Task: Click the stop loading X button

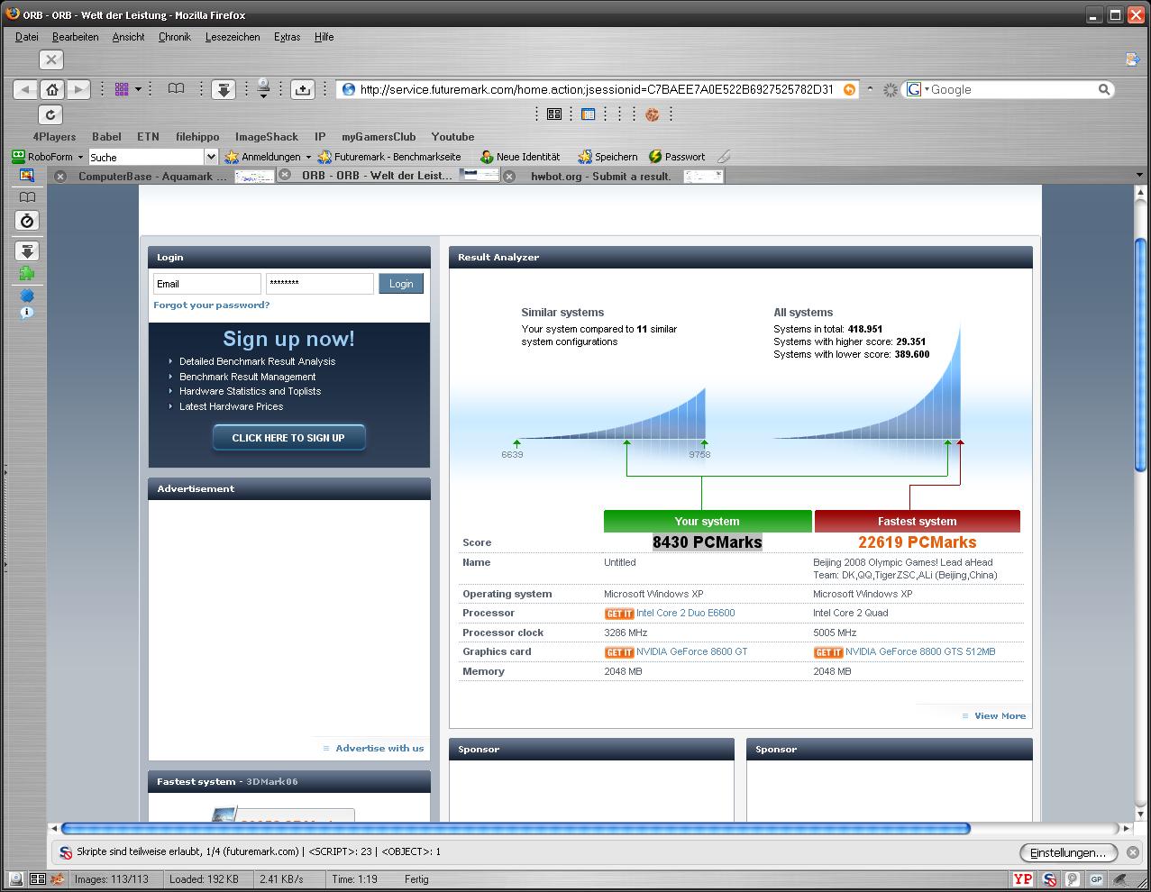Action: tap(51, 59)
